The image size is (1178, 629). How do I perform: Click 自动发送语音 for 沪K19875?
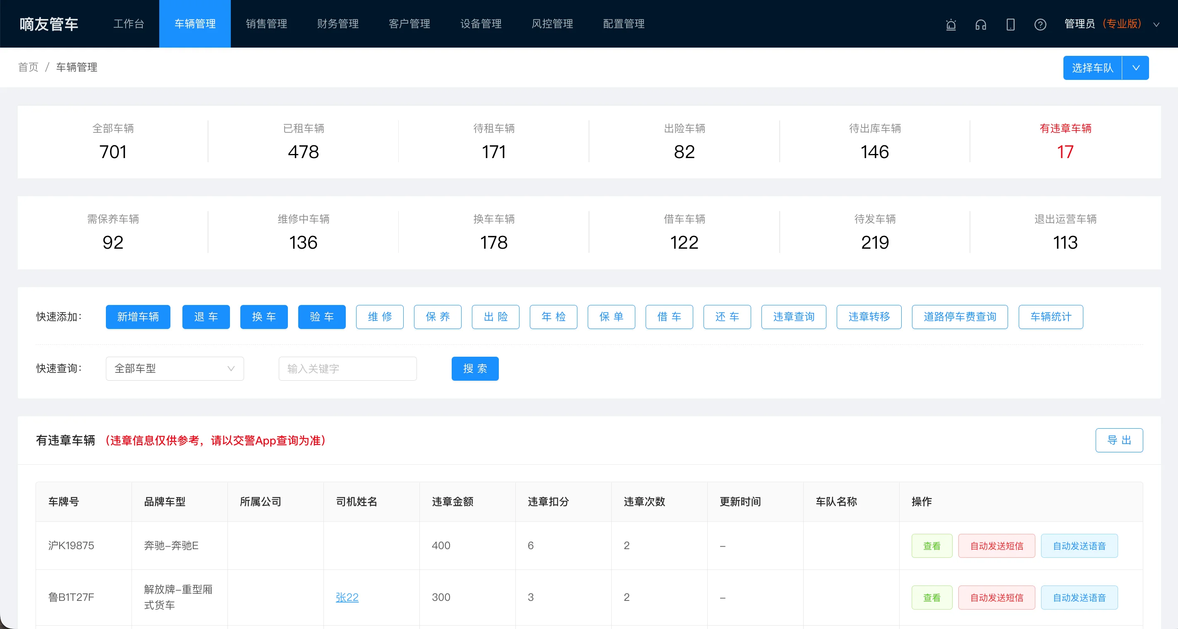click(1079, 545)
